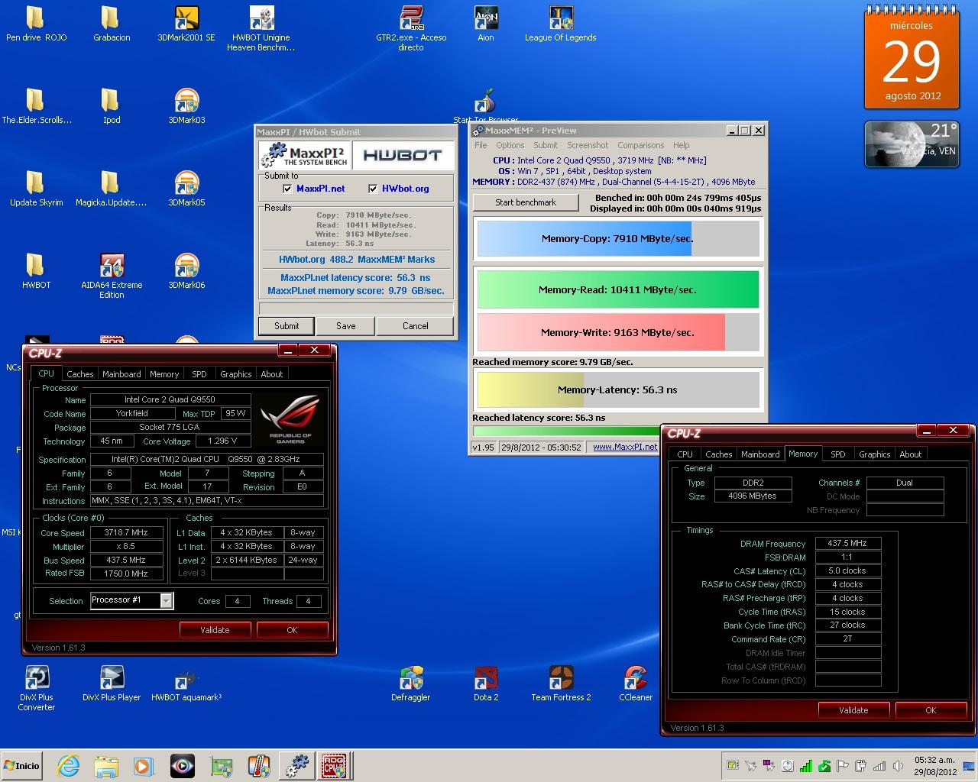
Task: Click Save in MaxxPI HWbot dialog
Action: click(346, 326)
